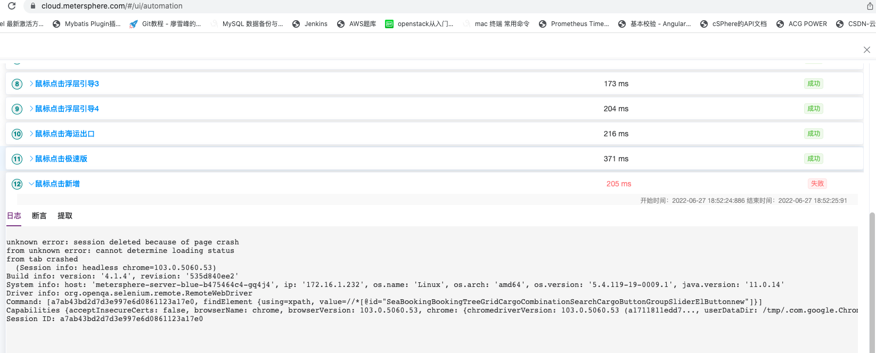The width and height of the screenshot is (876, 353).
Task: Click 成功 status tag of step 9
Action: [814, 109]
